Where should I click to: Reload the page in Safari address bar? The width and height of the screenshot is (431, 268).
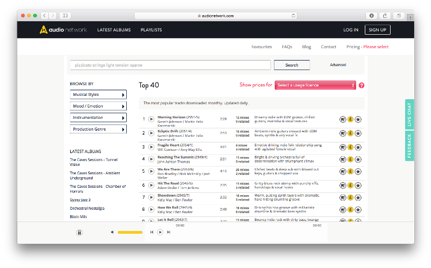tap(294, 16)
